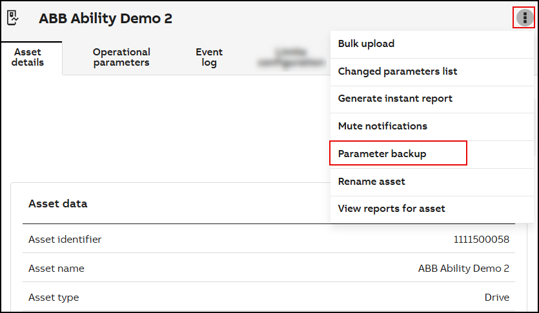This screenshot has height=313, width=539.
Task: Open Changed parameters list menu entry
Action: coord(398,71)
